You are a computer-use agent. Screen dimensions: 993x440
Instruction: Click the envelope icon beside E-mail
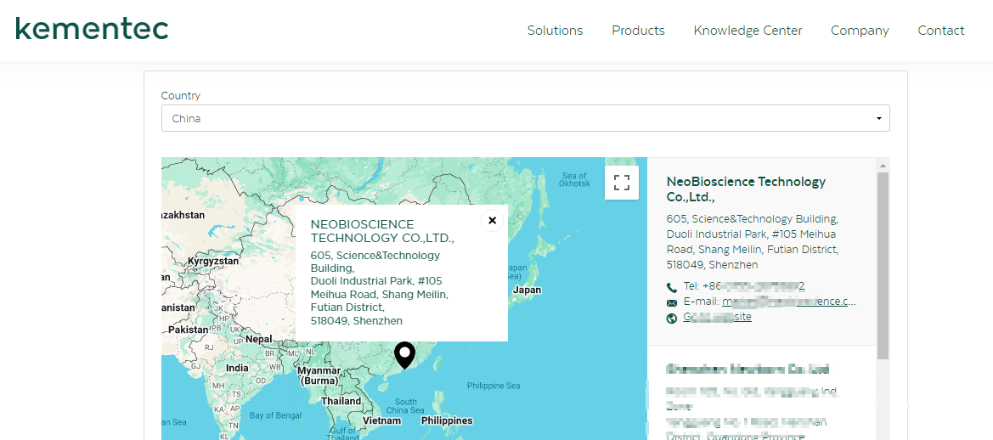[672, 302]
